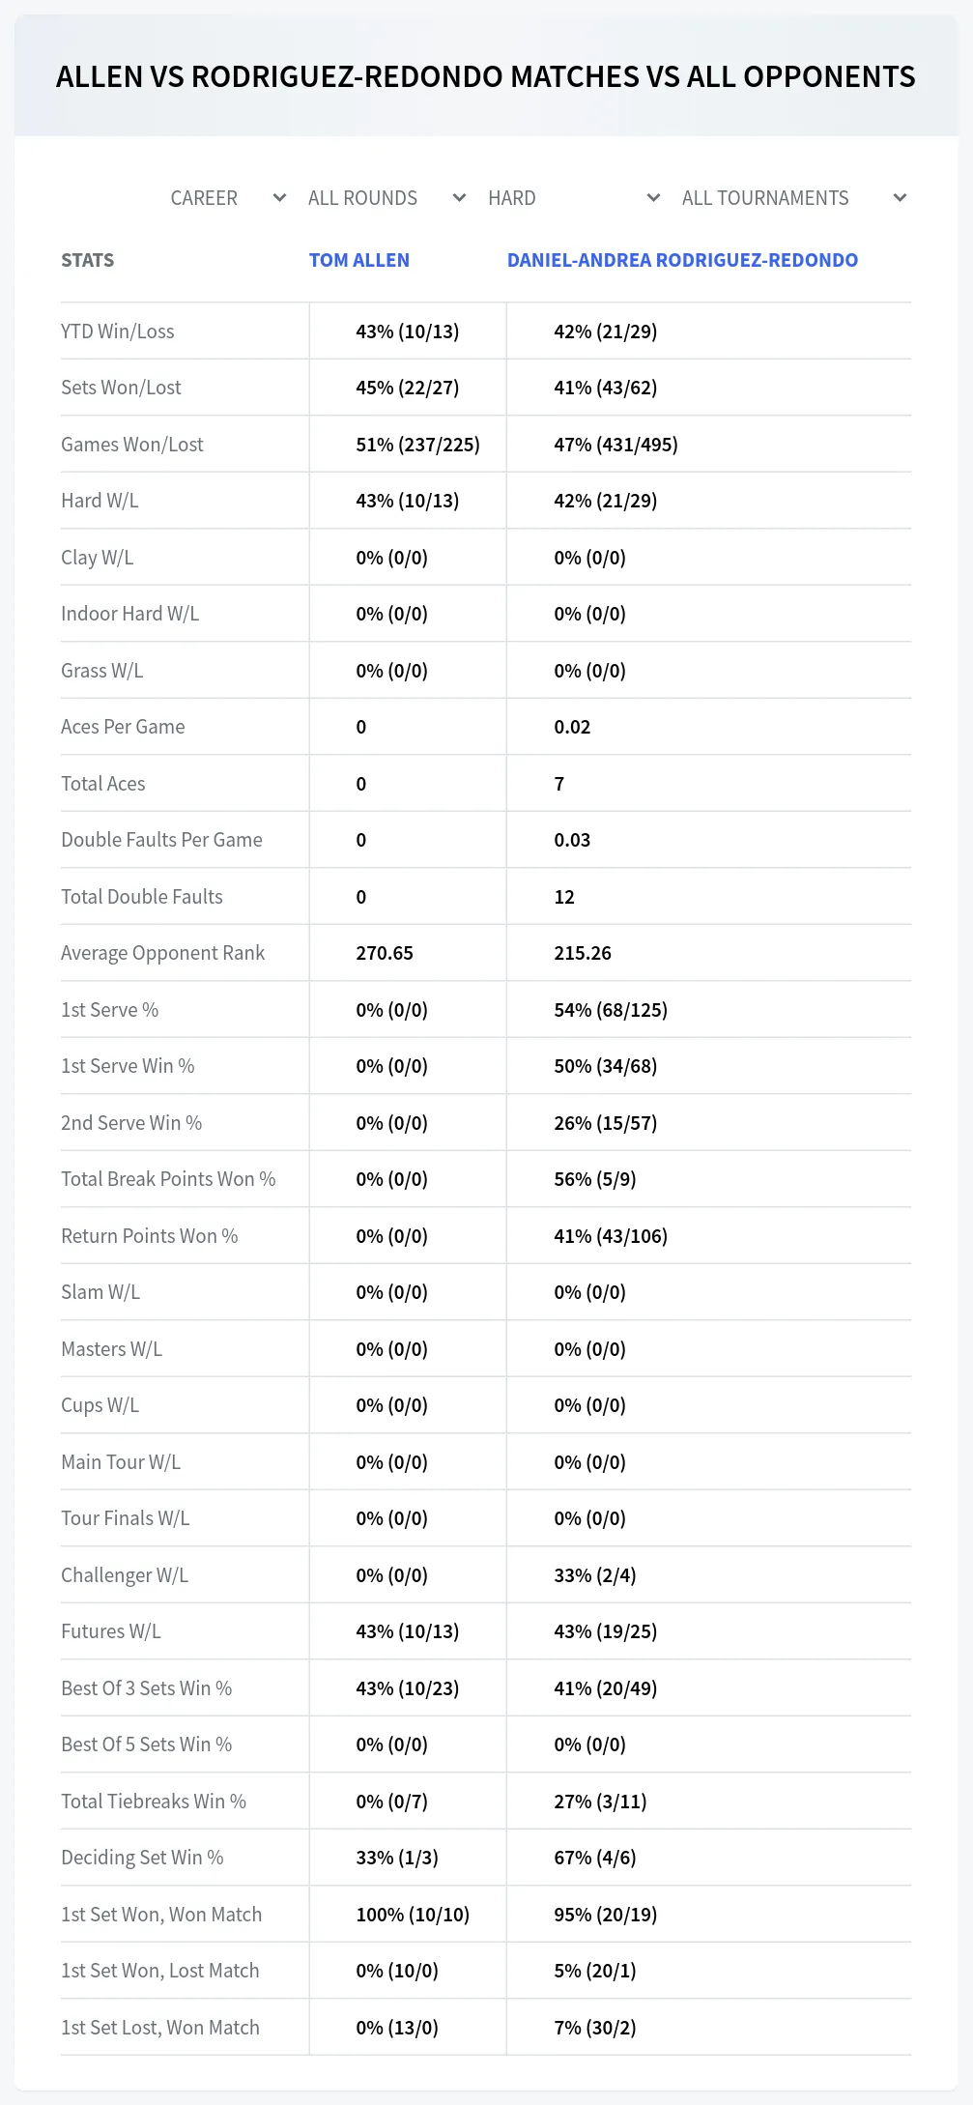Open Daniel-Andrea Rodriguez-Redondo player link
The height and width of the screenshot is (2105, 973).
pyautogui.click(x=682, y=260)
